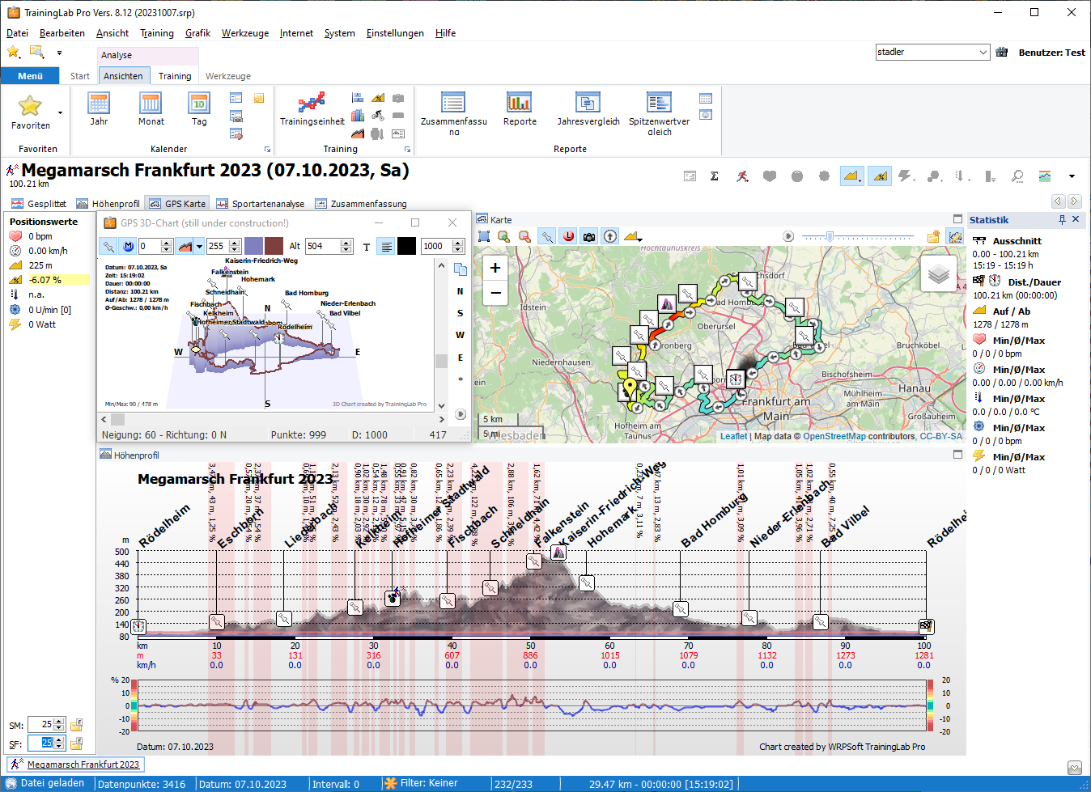Viewport: 1091px width, 792px height.
Task: Open the Megamarsch Frankfurt 2023 document tab
Action: click(x=74, y=764)
